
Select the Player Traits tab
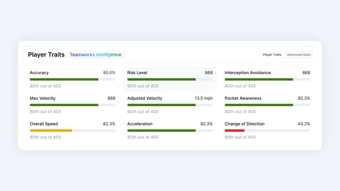(x=272, y=55)
